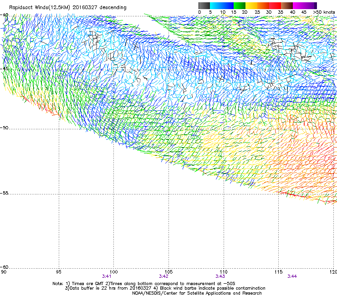337x296 pixels.
Task: Click latitude label '-50' on left axis
Action: 4,128
